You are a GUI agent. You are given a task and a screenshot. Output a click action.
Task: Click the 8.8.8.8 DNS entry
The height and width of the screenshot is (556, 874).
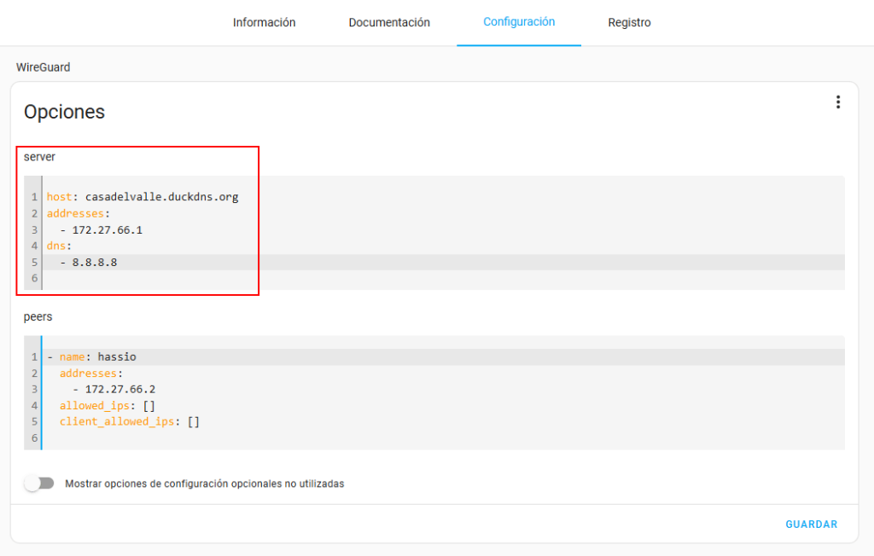94,262
